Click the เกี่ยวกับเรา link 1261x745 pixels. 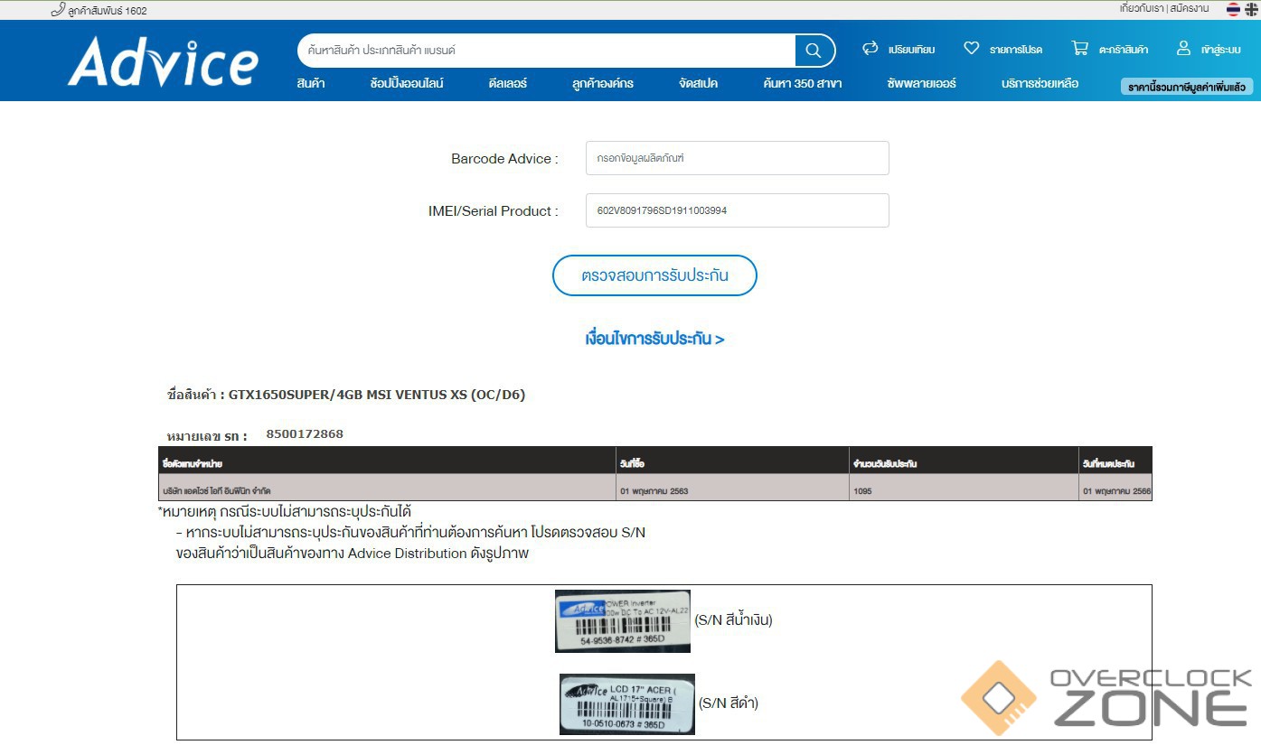(1142, 9)
